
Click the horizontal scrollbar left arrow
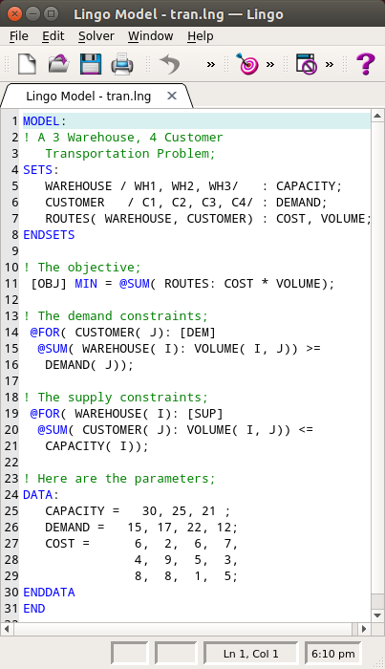[x=7, y=629]
